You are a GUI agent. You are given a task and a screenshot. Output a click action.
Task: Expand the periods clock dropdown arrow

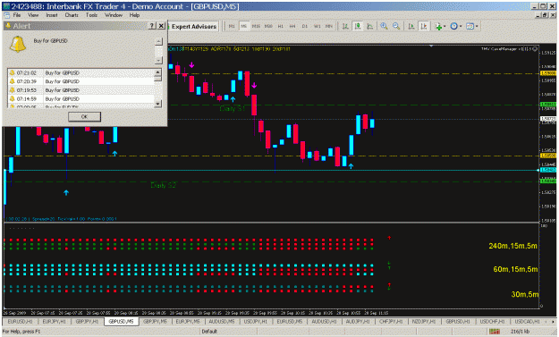coord(461,26)
